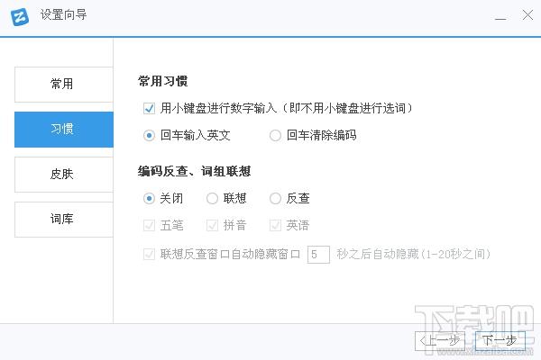Click the auto-hide seconds input field
Screen dimensions: 541x360
[x=318, y=255]
